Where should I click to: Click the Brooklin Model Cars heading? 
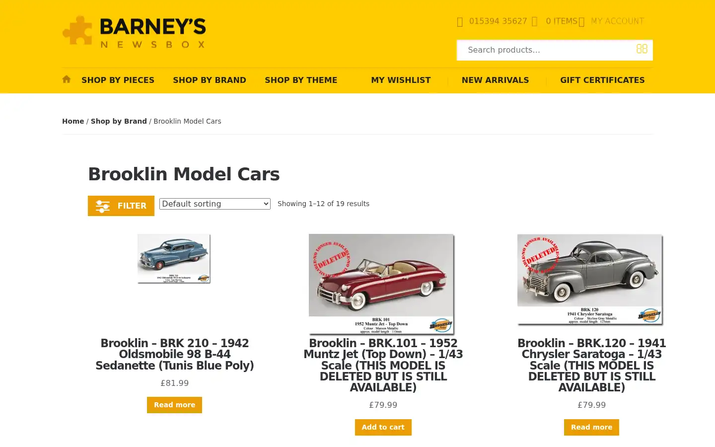pos(184,174)
